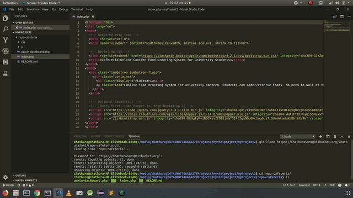Viewport: 353px width, 198px height.
Task: Click the open changes icon above the editor
Action: pyautogui.click(x=335, y=16)
